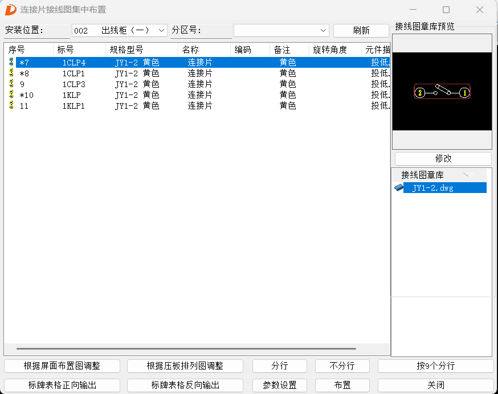
Task: Click 连接片 name cell in row 1CLP3
Action: click(200, 84)
